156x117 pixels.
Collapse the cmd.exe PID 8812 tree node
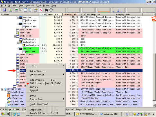tap(18, 24)
